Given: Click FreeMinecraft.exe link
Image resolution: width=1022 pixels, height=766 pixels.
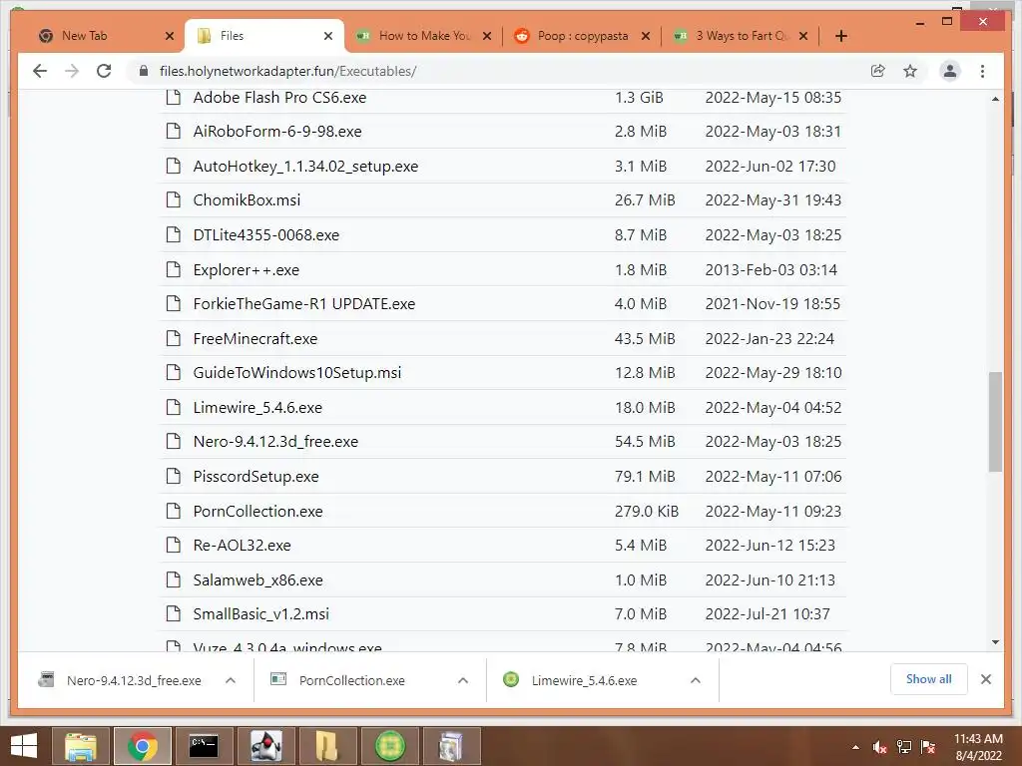Looking at the screenshot, I should click(255, 339).
